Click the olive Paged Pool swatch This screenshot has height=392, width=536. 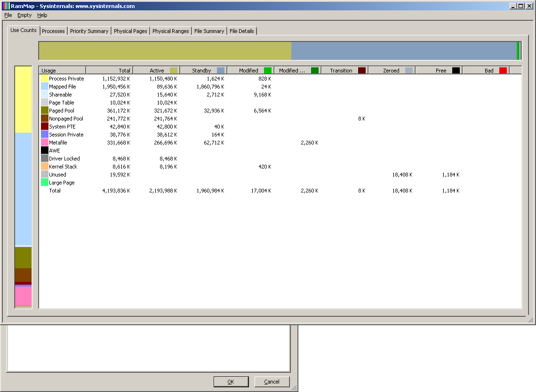45,111
